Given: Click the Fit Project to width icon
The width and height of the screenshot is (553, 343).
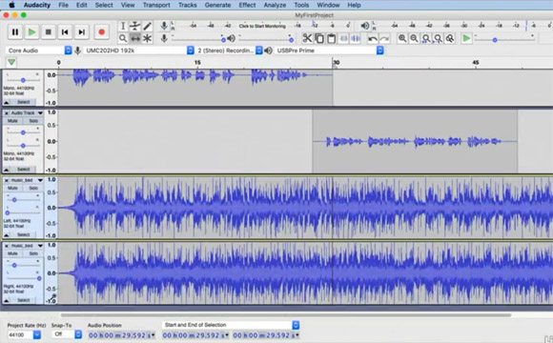Looking at the screenshot, I should point(438,38).
